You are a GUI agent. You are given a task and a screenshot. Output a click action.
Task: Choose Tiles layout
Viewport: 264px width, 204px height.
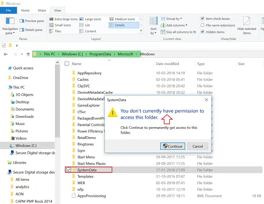coord(55,31)
